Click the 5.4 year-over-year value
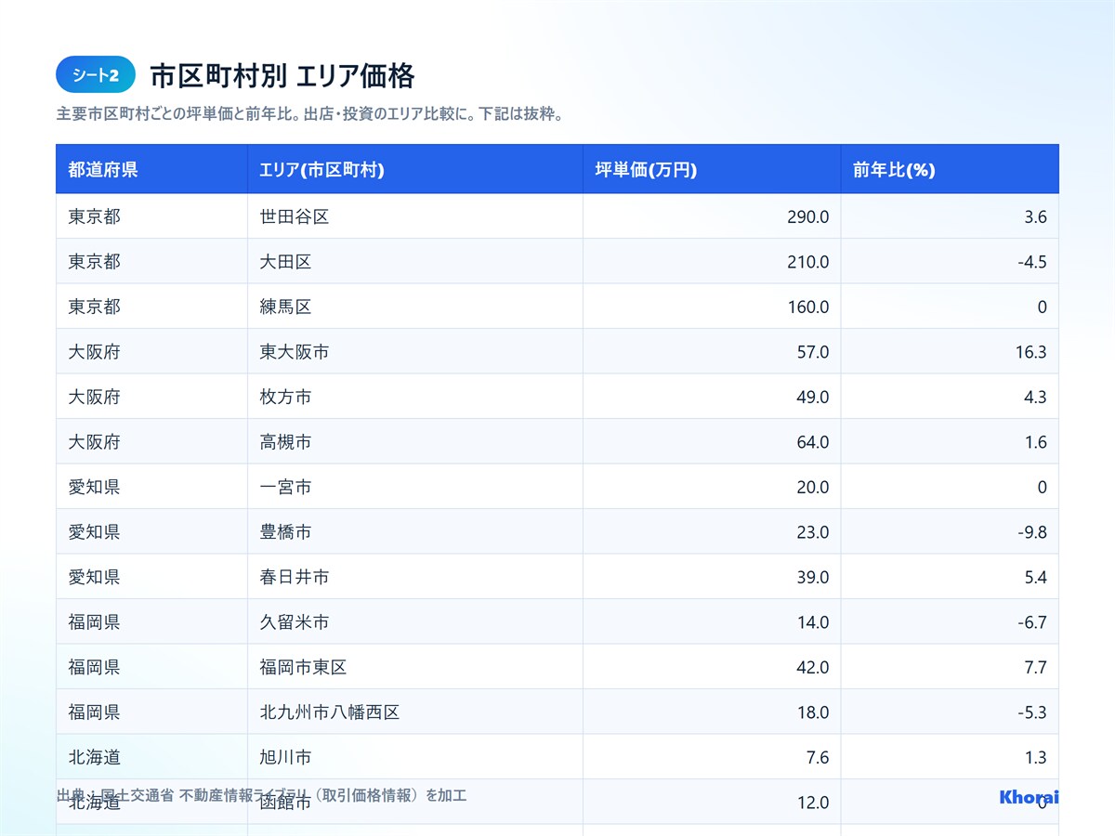The image size is (1115, 836). tap(1035, 577)
